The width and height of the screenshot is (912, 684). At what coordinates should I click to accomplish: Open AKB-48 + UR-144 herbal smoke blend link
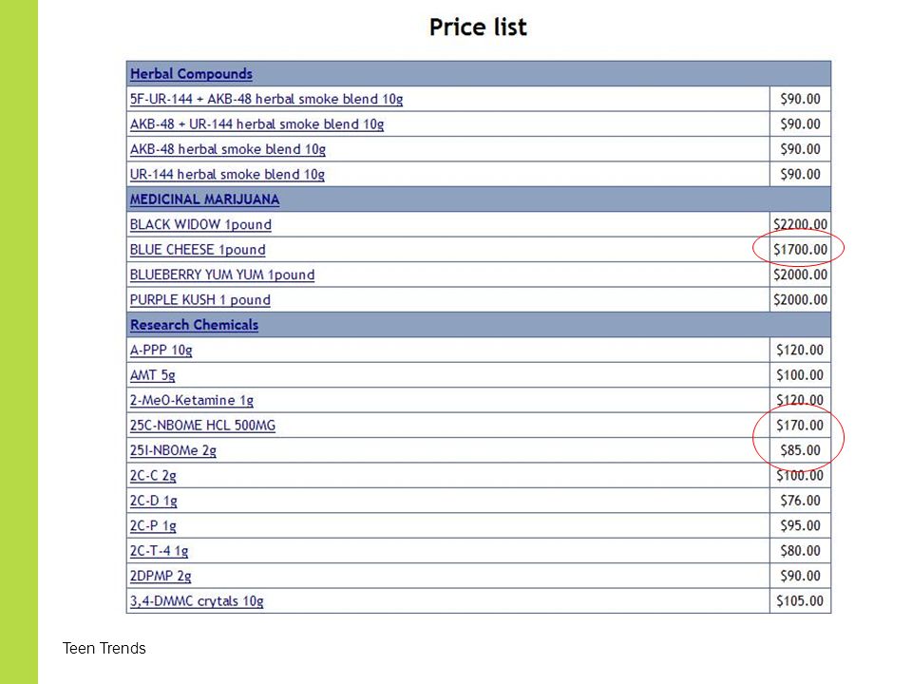256,124
